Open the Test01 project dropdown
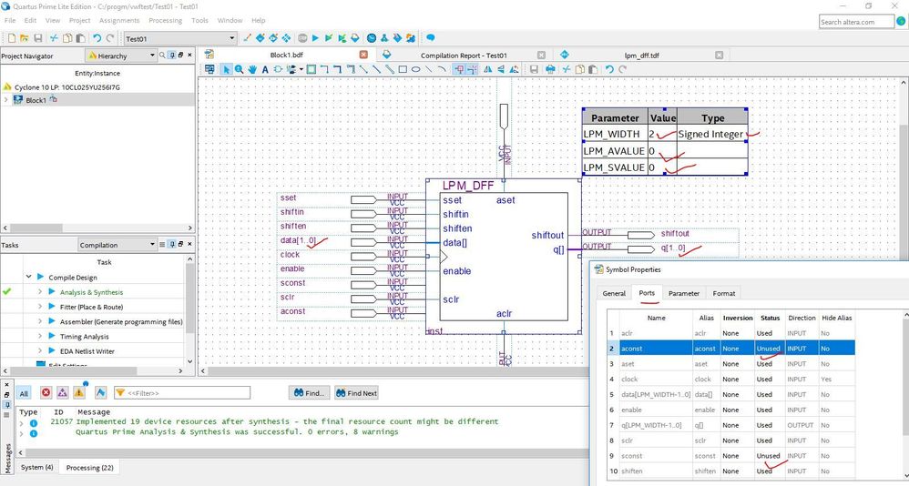Screen dimensions: 909x486 click(x=179, y=38)
